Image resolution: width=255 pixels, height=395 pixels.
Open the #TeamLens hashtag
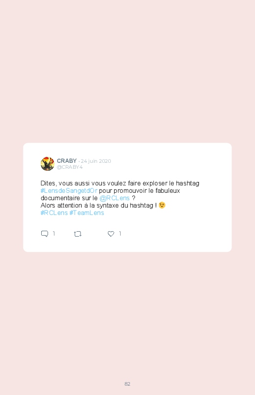coord(87,213)
